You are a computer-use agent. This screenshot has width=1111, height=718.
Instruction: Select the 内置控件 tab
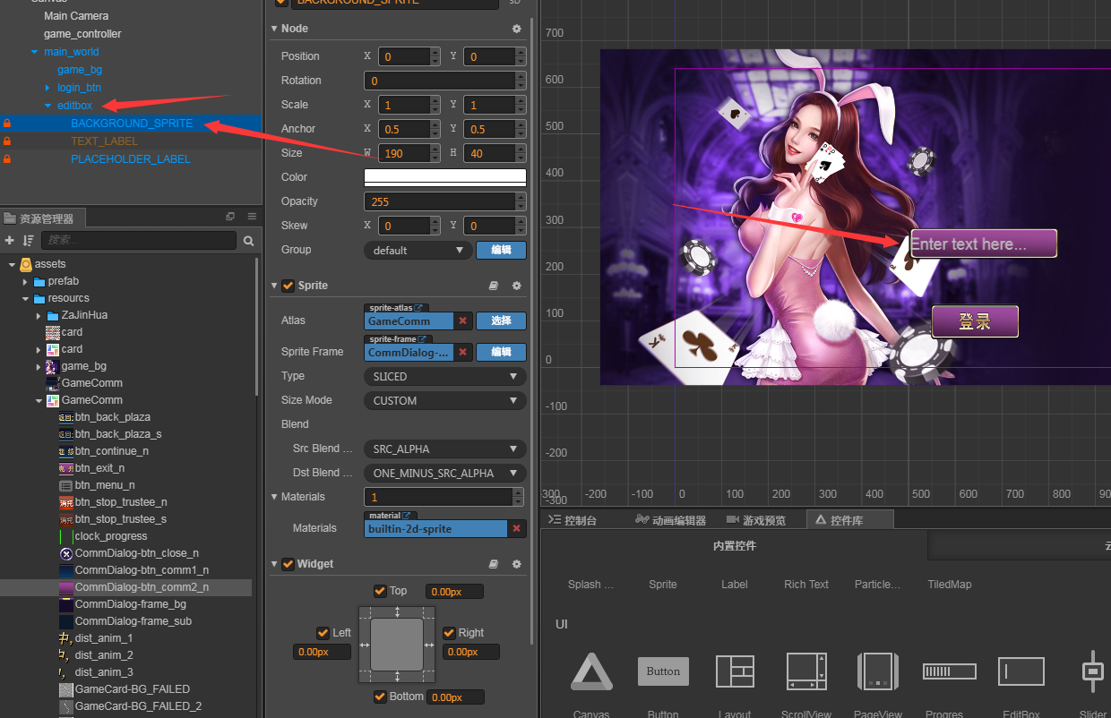coord(735,545)
